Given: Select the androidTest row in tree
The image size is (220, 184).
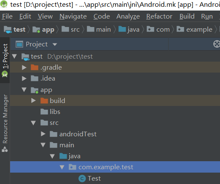Looking at the screenshot, I should point(115,134).
